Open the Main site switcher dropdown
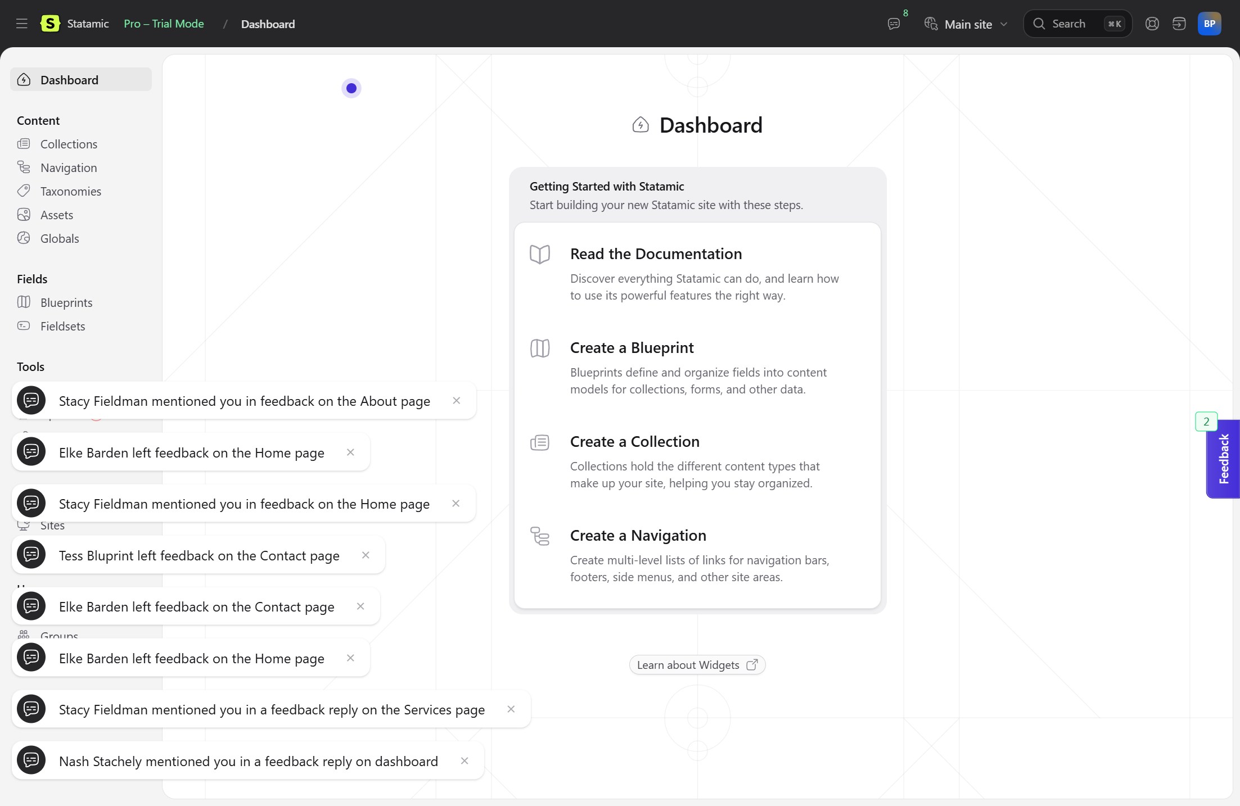 point(968,24)
